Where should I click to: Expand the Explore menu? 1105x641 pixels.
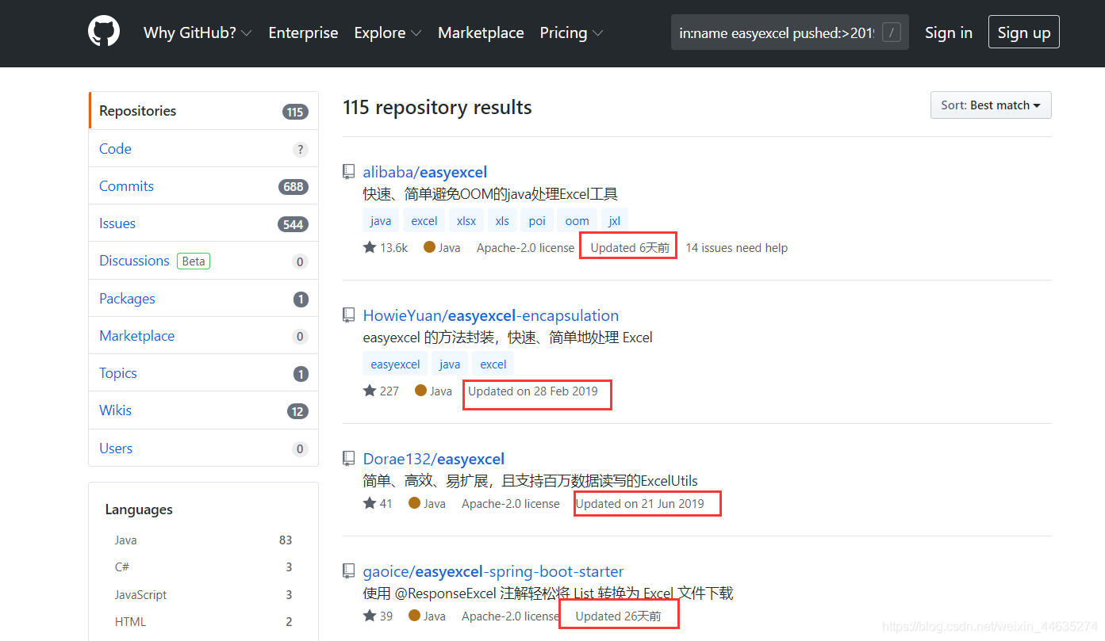(x=388, y=32)
